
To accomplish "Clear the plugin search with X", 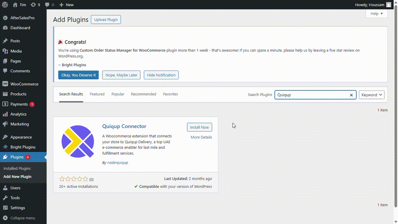I will click(351, 95).
